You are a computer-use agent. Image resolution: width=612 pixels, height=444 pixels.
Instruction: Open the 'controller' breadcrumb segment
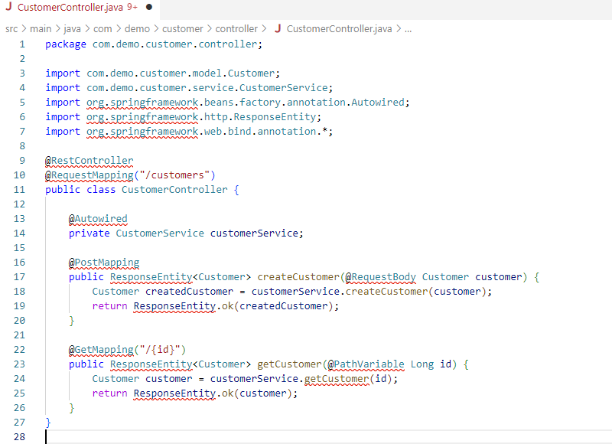pyautogui.click(x=236, y=29)
